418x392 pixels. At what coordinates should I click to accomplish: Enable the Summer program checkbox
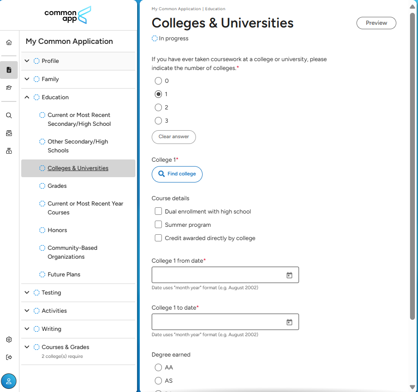[158, 225]
